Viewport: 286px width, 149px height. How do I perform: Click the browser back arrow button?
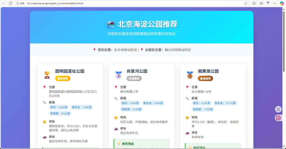[x=4, y=3]
